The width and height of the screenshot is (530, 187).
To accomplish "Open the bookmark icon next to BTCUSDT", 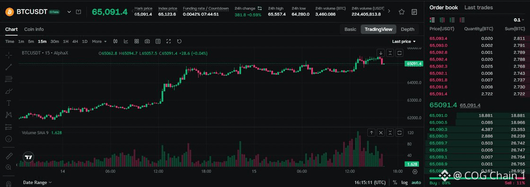I will coord(78,12).
